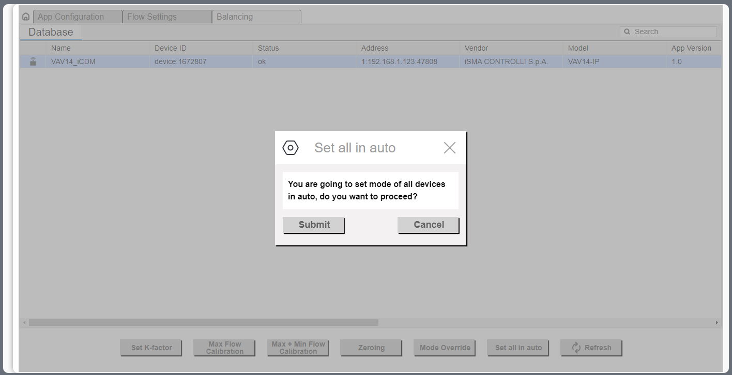Click the device icon in VAV14_iCDM row
732x375 pixels.
pos(33,61)
